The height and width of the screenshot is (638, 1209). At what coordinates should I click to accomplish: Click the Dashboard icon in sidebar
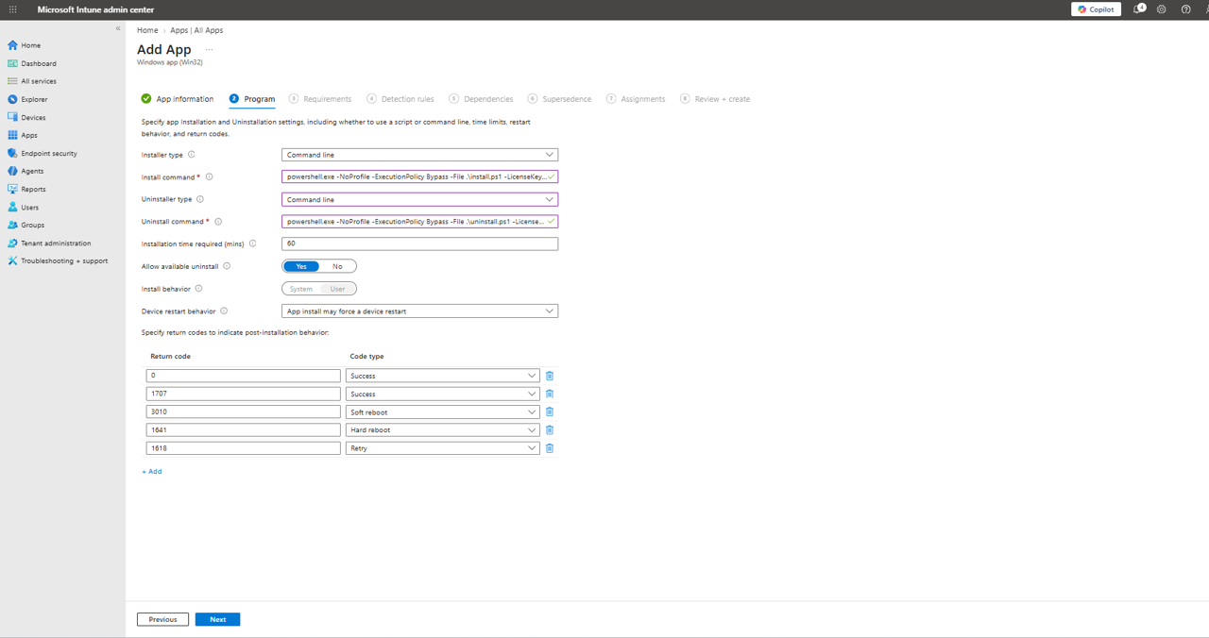tap(12, 63)
